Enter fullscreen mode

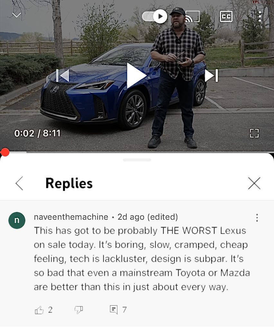click(x=254, y=133)
